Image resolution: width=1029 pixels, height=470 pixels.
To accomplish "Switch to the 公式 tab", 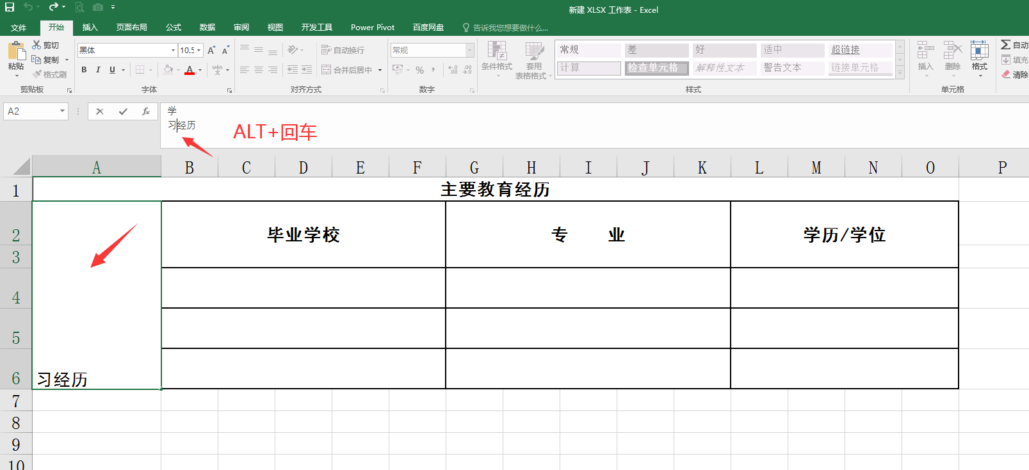I will pyautogui.click(x=174, y=28).
